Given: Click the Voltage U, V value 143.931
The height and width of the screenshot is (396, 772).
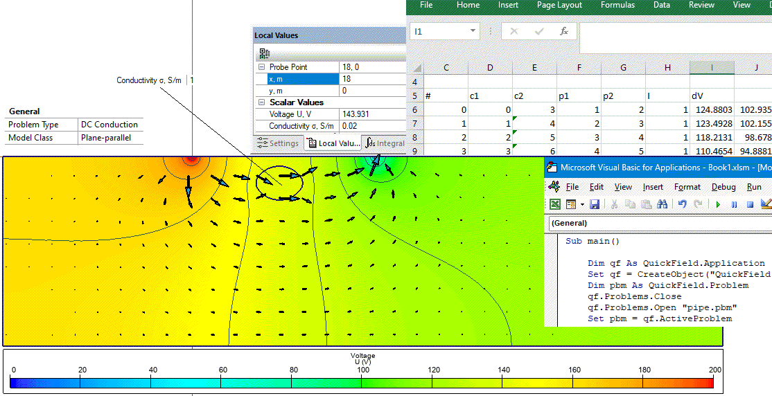Looking at the screenshot, I should point(372,114).
